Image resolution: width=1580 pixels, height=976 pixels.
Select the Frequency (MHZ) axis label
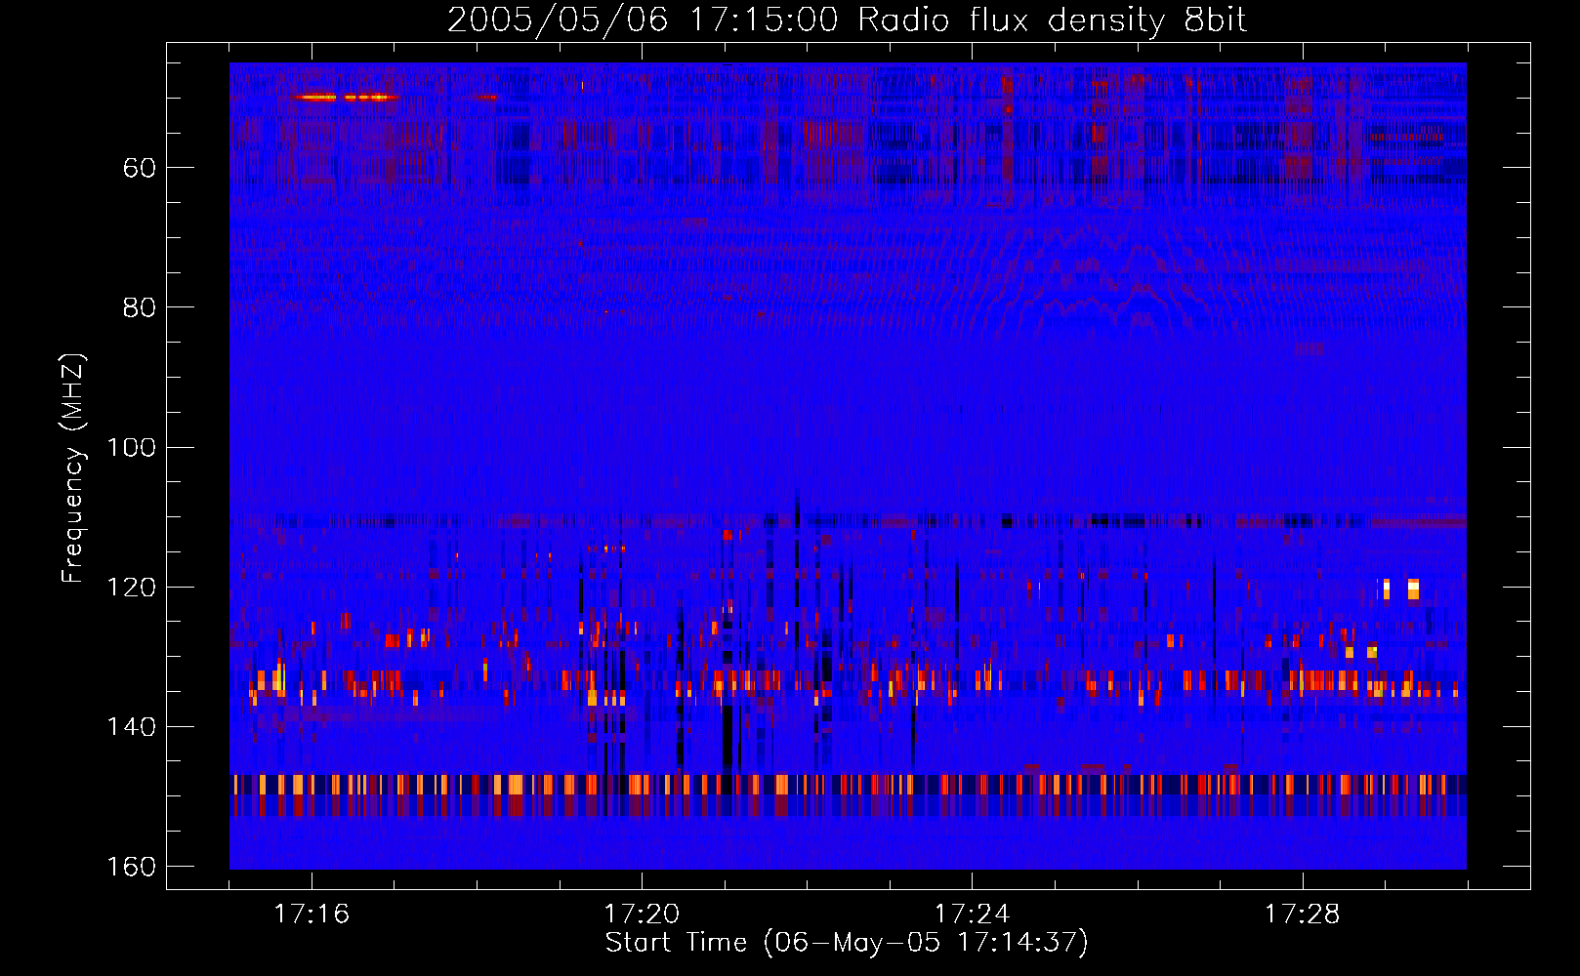pos(73,468)
